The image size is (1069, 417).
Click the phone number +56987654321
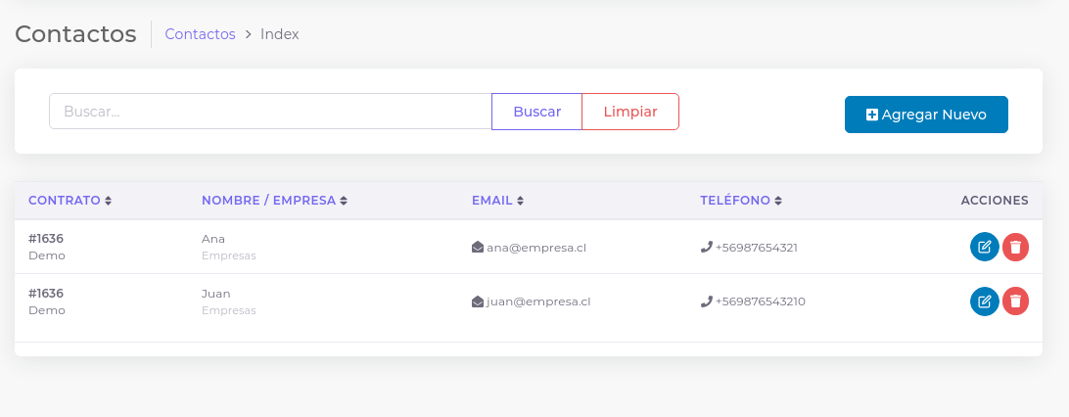(x=757, y=248)
